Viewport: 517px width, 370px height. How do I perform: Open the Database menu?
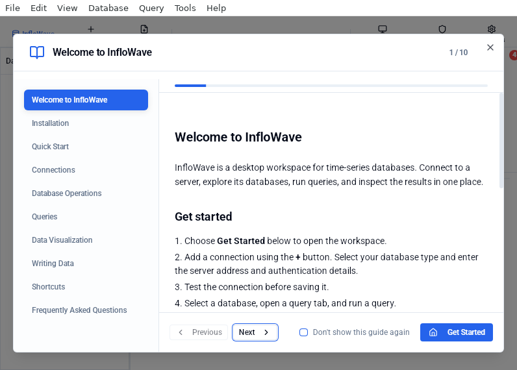point(108,8)
